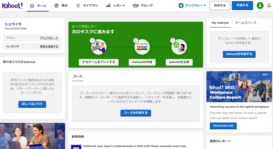Viewport: 273px width, 149px height.
Task: Click the compass discover icon
Action: click(x=56, y=6)
